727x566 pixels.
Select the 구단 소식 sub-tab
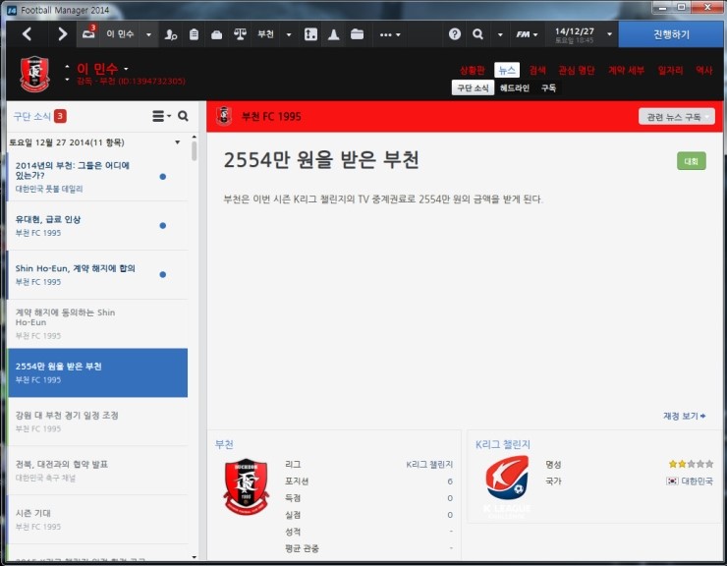473,87
